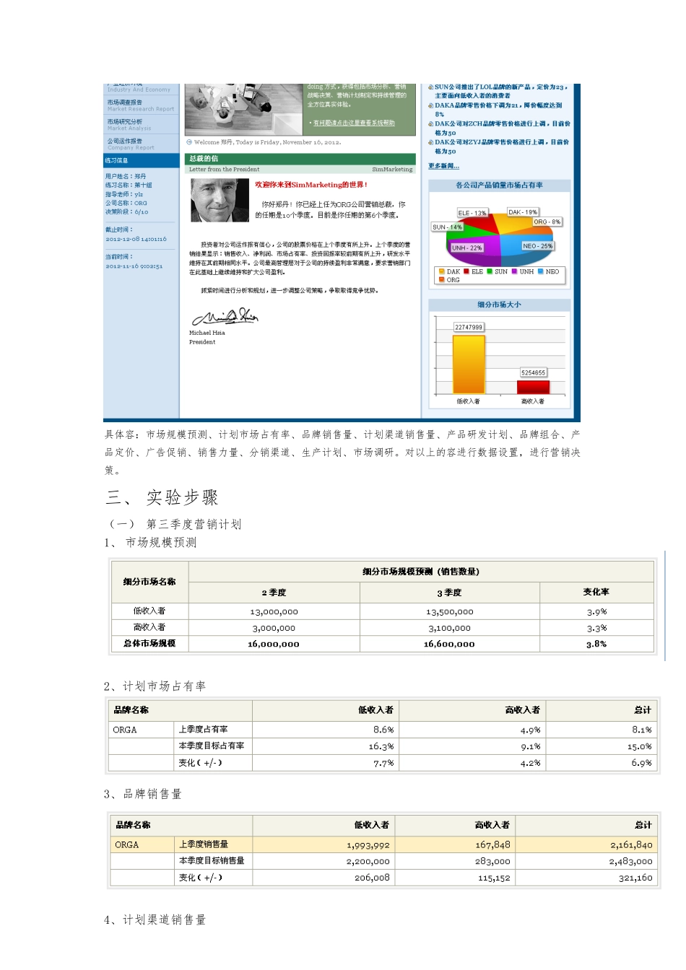Click the 公司名称 ORG info line
The image size is (686, 970).
coord(126,204)
